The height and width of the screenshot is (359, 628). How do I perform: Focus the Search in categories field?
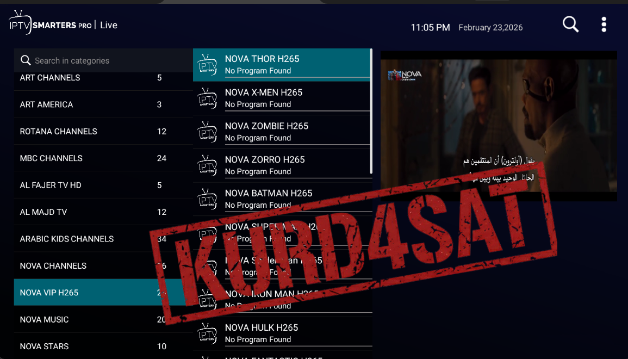(103, 60)
